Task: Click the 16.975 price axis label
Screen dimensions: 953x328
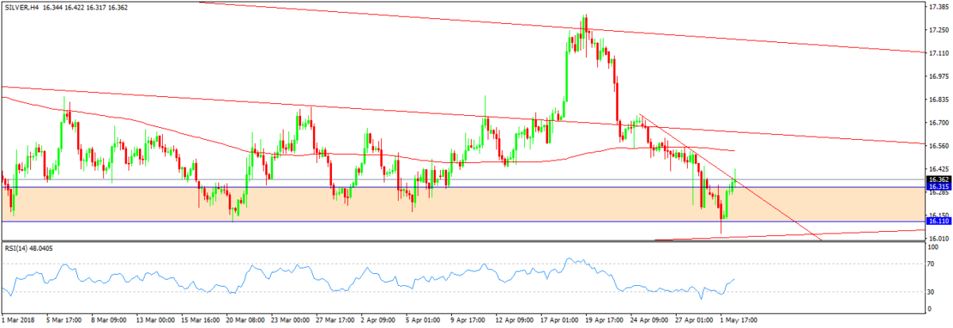Action: (939, 76)
